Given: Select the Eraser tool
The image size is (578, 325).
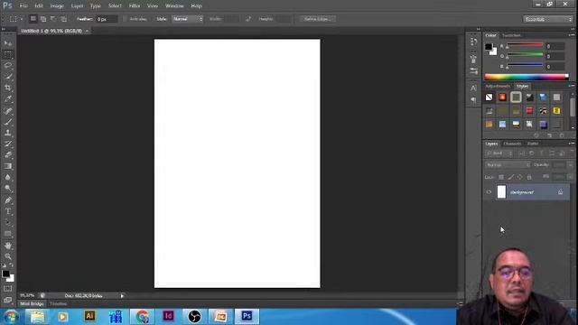Looking at the screenshot, I should 8,155.
